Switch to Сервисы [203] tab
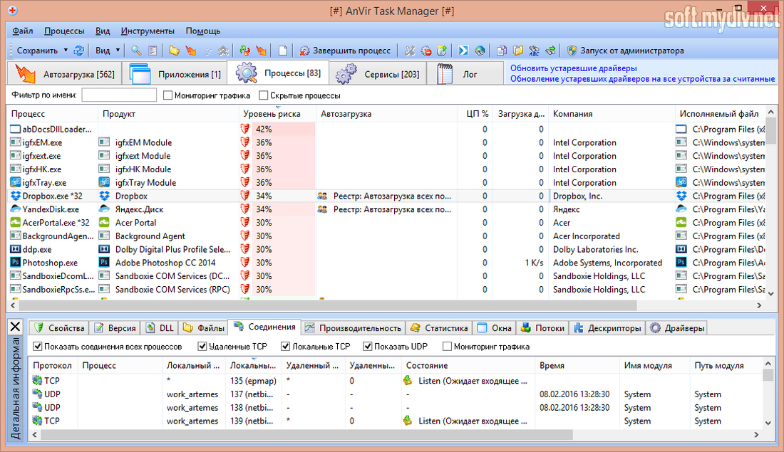This screenshot has width=784, height=452. (x=378, y=74)
